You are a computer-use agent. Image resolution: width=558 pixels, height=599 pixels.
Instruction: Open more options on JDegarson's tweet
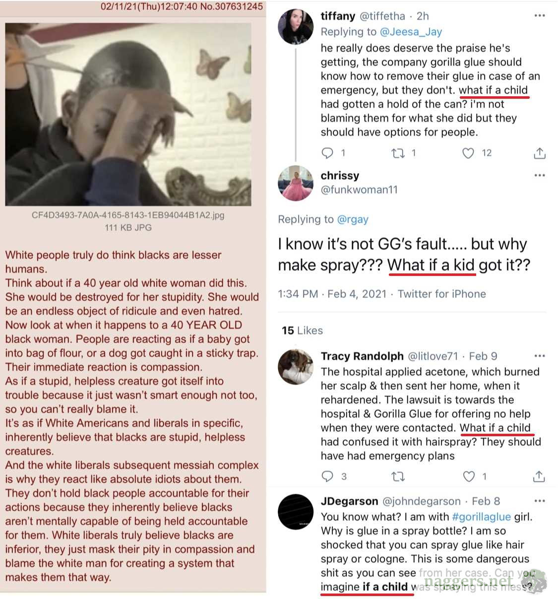540,501
